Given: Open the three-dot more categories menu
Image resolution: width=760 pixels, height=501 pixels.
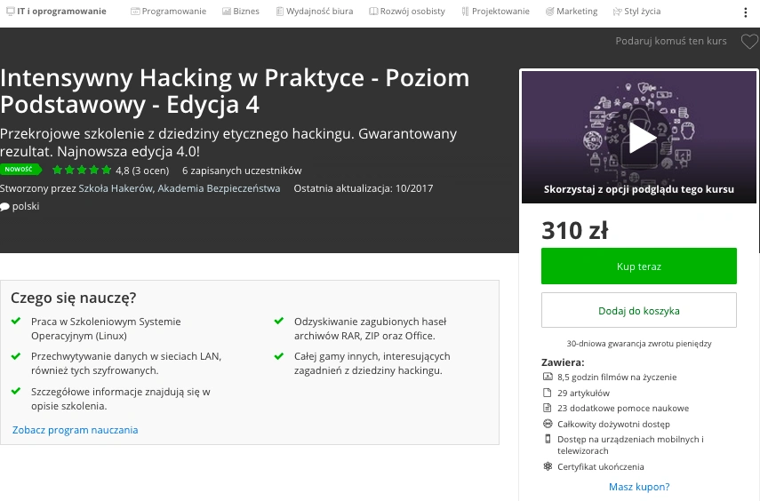Looking at the screenshot, I should coord(746,12).
